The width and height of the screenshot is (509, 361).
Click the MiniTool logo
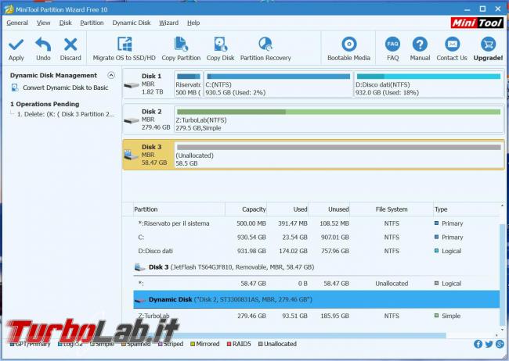tap(477, 23)
